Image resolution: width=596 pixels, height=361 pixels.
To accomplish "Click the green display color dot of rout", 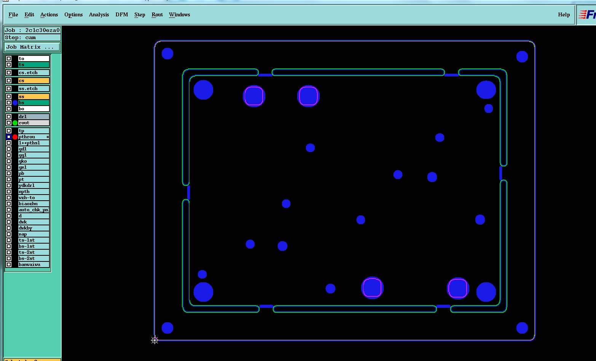I will tap(15, 123).
